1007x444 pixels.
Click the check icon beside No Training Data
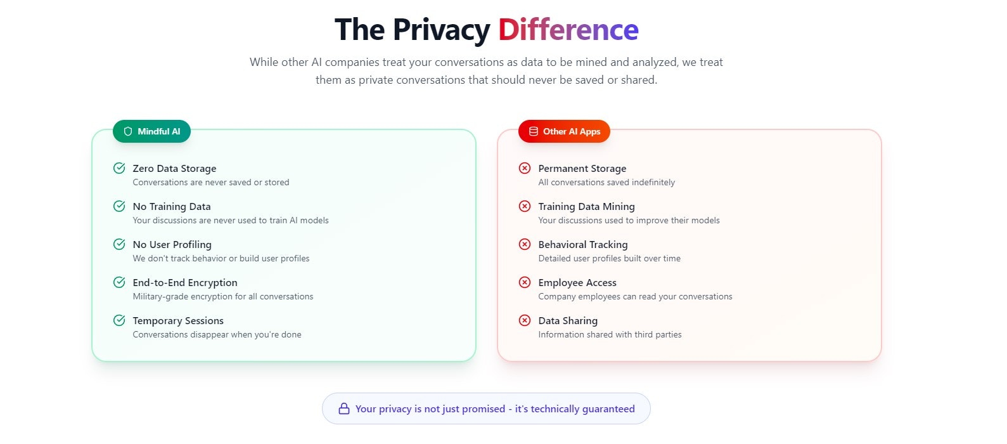[119, 206]
